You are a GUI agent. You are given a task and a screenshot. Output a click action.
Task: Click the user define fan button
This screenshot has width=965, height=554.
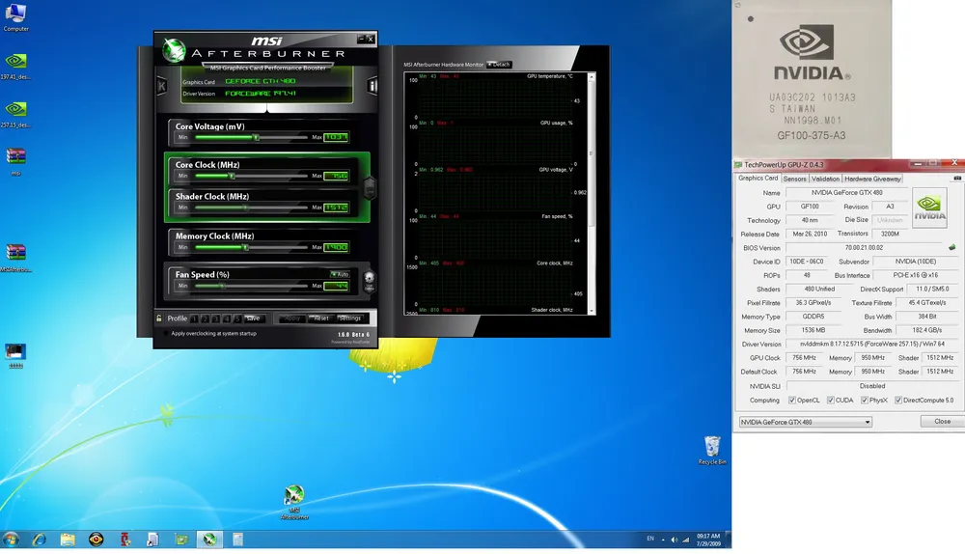(x=368, y=283)
